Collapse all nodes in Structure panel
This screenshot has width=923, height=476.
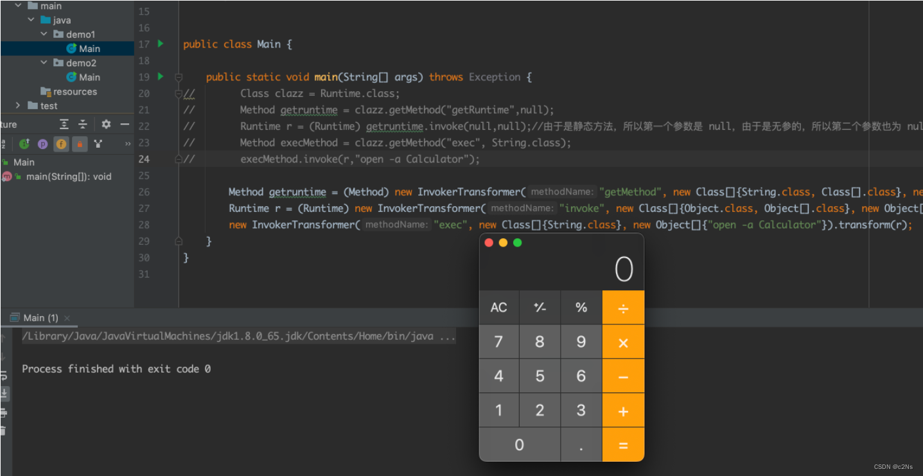point(83,124)
